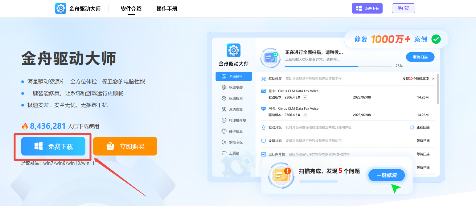Collapse the 发现20个待修复项 chevron

point(433,79)
